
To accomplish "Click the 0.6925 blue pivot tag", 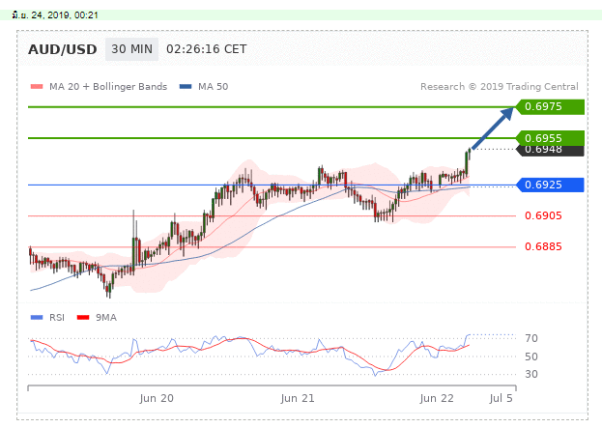I will coord(550,185).
